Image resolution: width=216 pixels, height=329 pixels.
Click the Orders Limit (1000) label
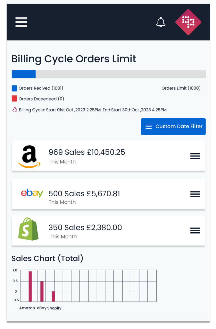pyautogui.click(x=181, y=88)
